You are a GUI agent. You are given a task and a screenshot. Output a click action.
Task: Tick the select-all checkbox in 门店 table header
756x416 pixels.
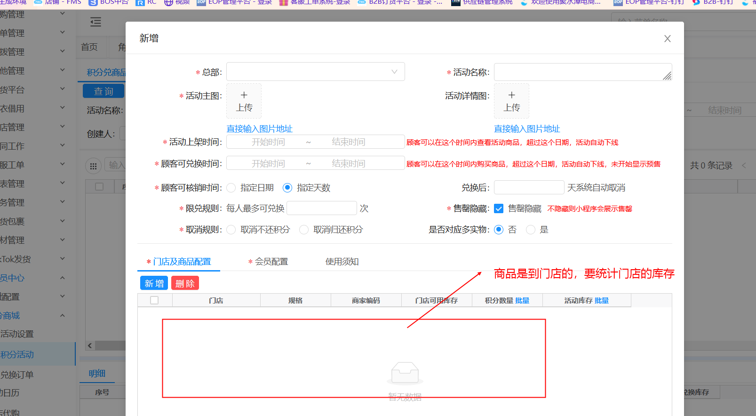(x=154, y=300)
